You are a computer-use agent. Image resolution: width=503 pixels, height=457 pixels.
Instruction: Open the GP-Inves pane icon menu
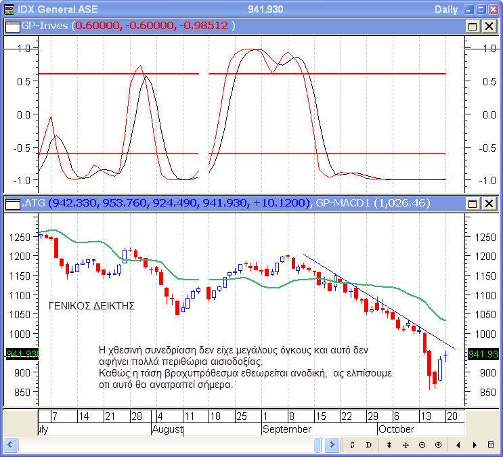[x=12, y=26]
